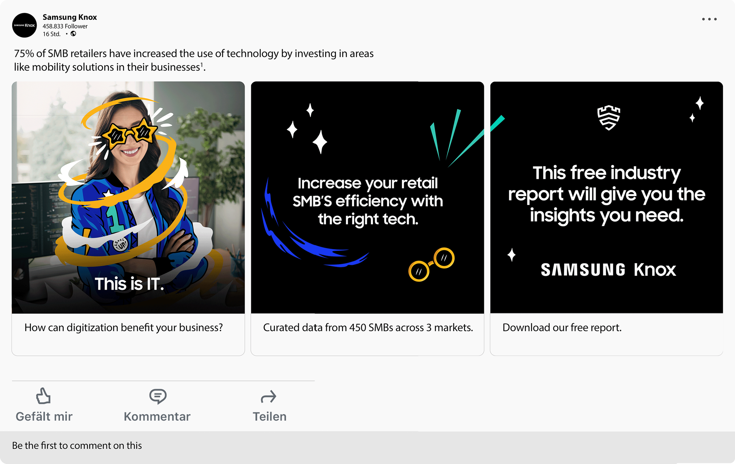Open the 'This free industry report' card
735x464 pixels.
pyautogui.click(x=607, y=197)
